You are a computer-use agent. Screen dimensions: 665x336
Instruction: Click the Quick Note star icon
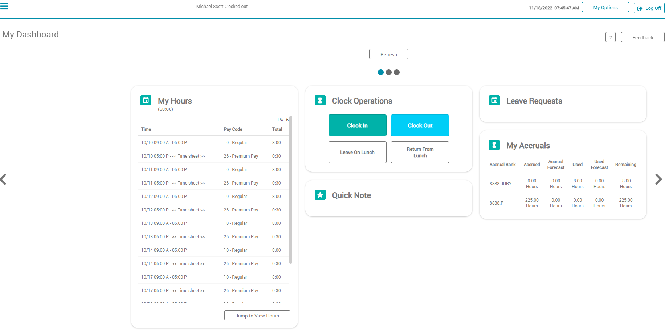[x=320, y=195]
